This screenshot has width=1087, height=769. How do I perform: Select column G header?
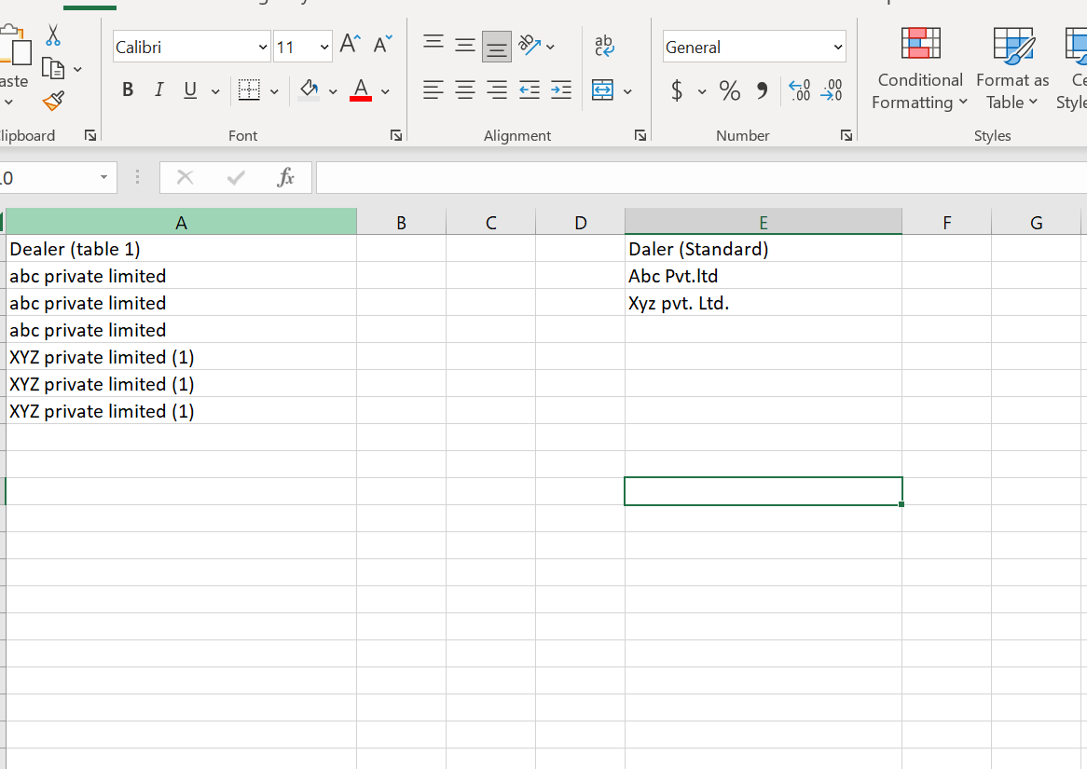click(x=1037, y=223)
